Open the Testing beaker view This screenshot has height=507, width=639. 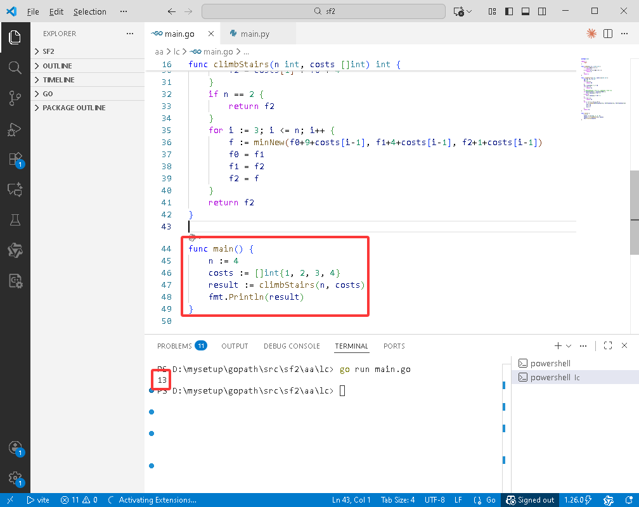[15, 220]
